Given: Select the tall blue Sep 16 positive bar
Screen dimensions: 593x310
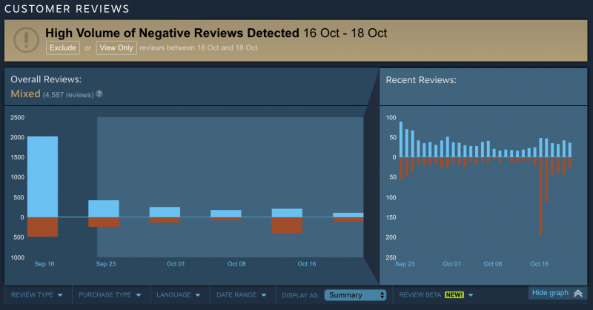Looking at the screenshot, I should coord(43,177).
